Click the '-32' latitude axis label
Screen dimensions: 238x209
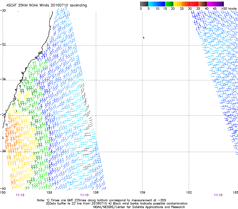pos(3,44)
